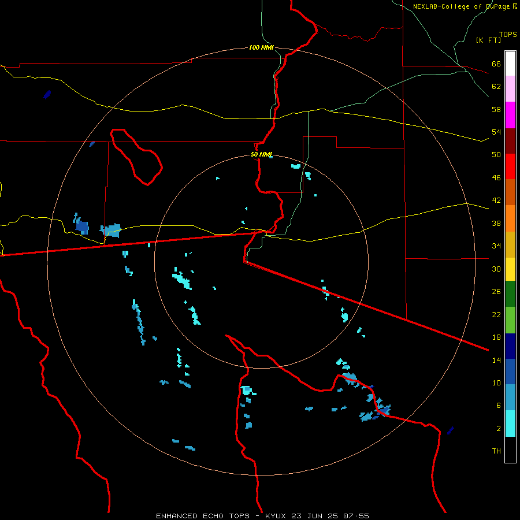Click the black TH threshold swatch
The height and width of the screenshot is (520, 520).
point(510,450)
